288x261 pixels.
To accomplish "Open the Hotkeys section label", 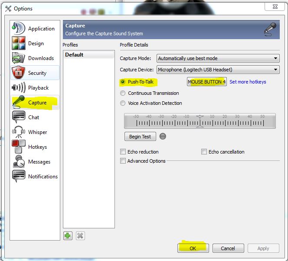I will click(x=37, y=147).
